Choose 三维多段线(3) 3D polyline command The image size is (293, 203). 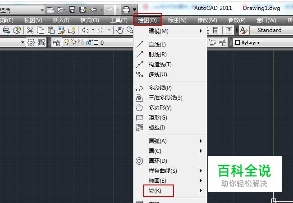170,98
